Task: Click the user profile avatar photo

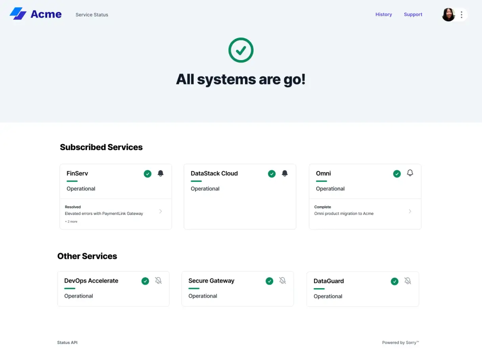Action: (448, 15)
